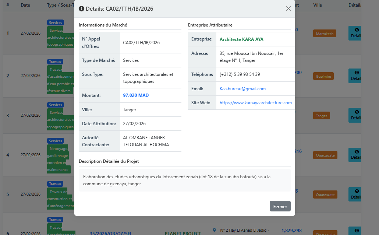Select the Tanger city badge in row 3
Image resolution: width=379 pixels, height=235 pixels.
(x=321, y=116)
